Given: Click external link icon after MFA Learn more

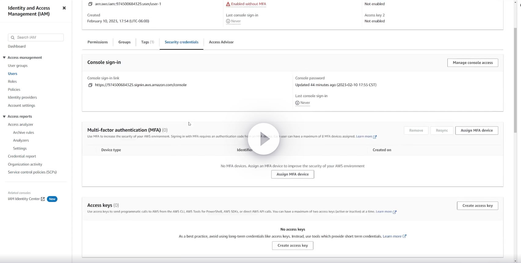Looking at the screenshot, I should (375, 137).
